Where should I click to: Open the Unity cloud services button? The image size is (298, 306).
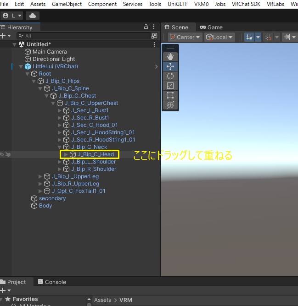tap(33, 16)
